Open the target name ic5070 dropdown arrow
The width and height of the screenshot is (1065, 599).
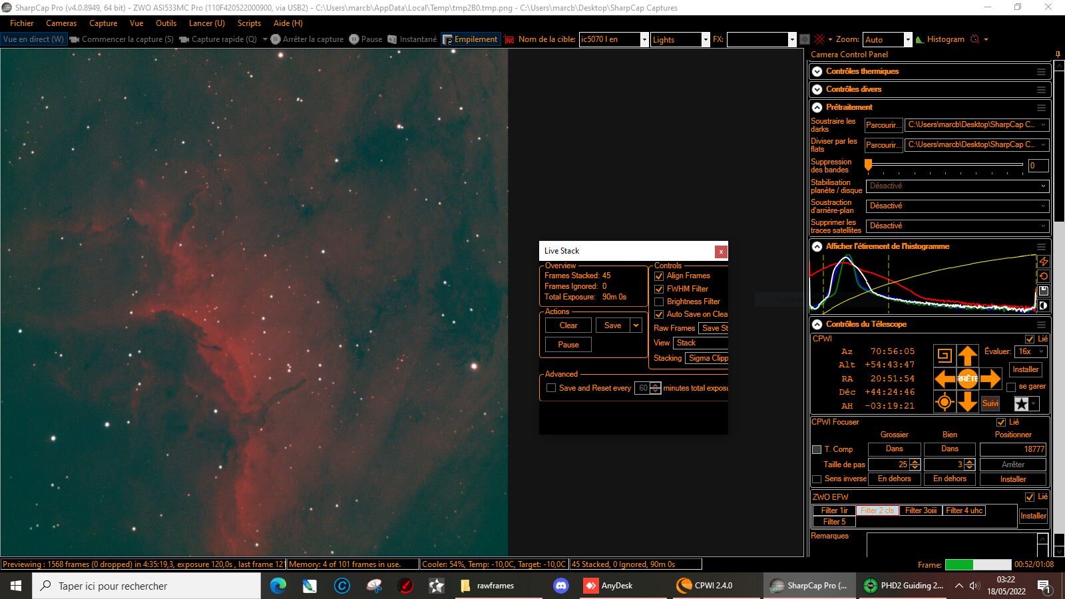click(644, 39)
